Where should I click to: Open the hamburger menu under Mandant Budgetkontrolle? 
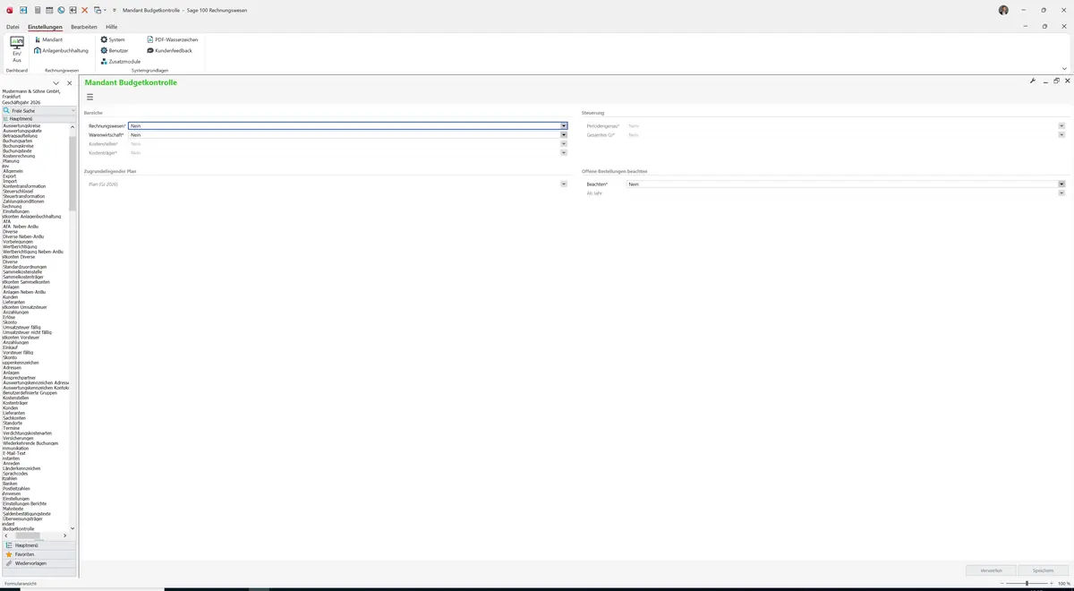click(x=89, y=97)
